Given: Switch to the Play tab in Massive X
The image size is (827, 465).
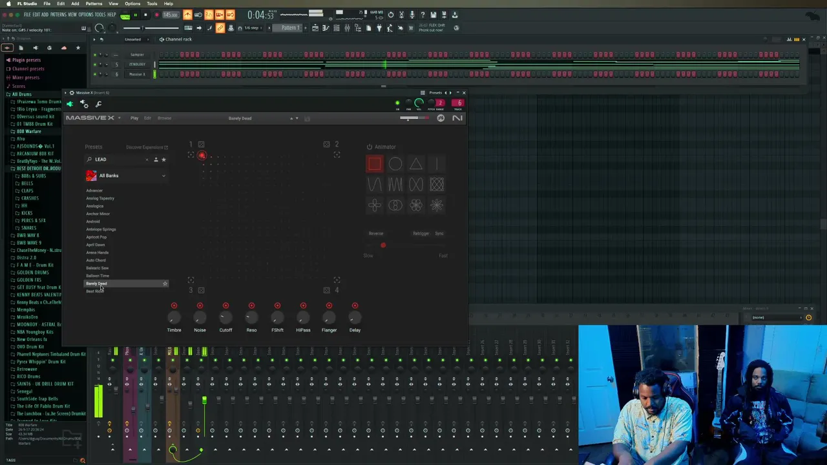Looking at the screenshot, I should (134, 118).
